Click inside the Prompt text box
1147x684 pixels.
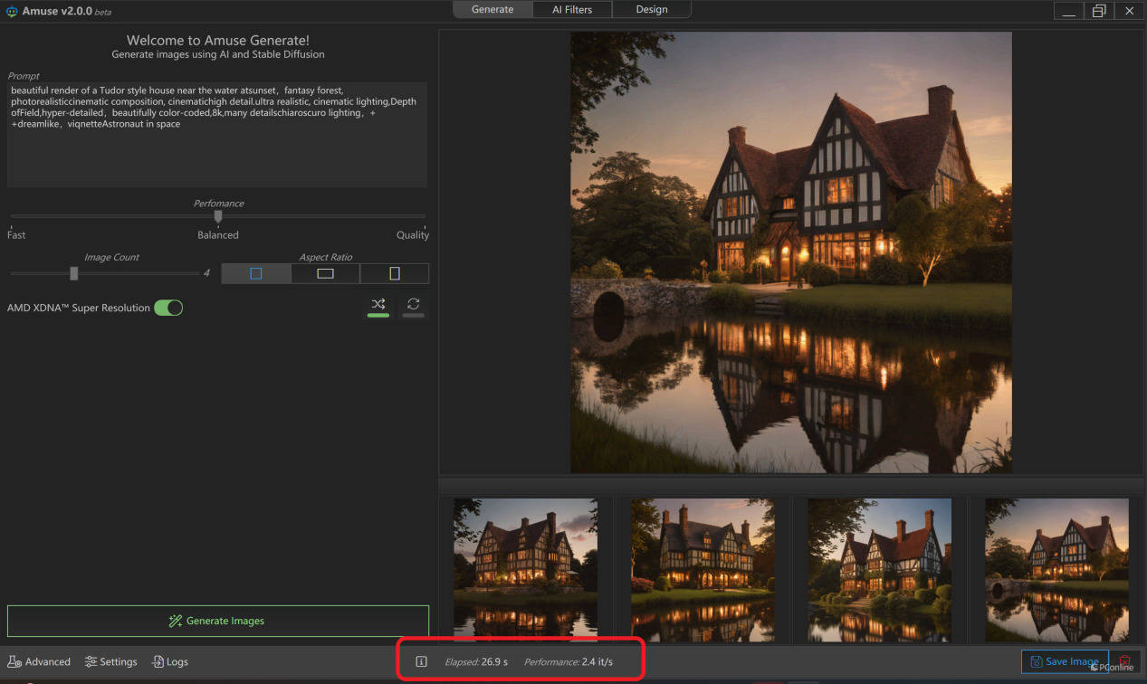click(217, 136)
